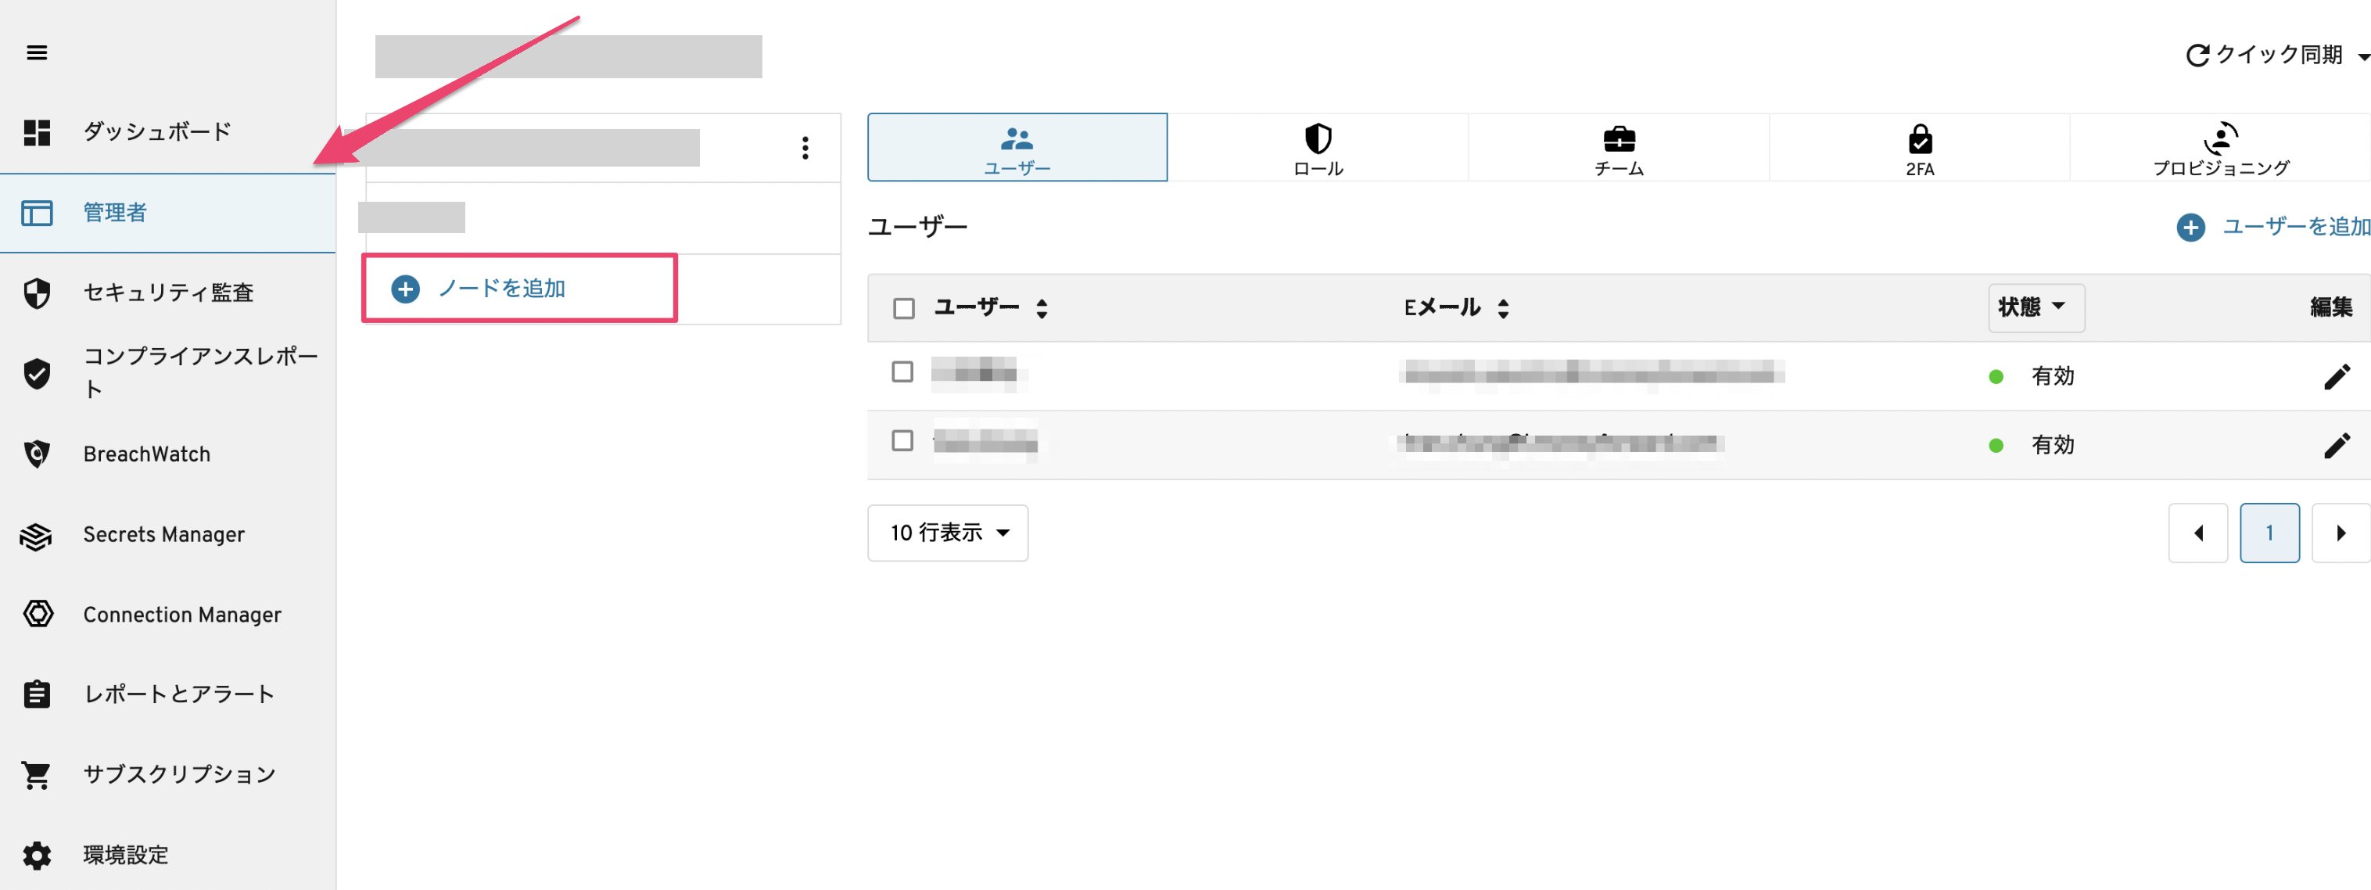This screenshot has width=2371, height=890.
Task: Go to the next page arrow
Action: [2341, 533]
